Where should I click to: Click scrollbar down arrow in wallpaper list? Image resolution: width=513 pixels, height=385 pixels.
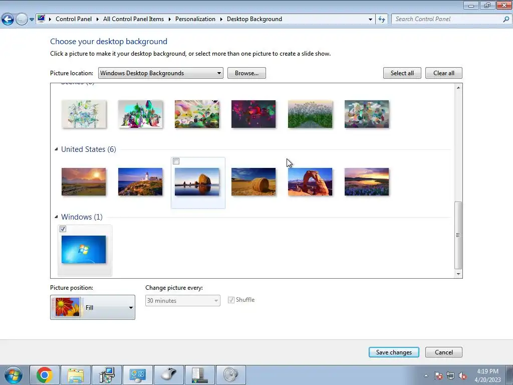coord(458,274)
